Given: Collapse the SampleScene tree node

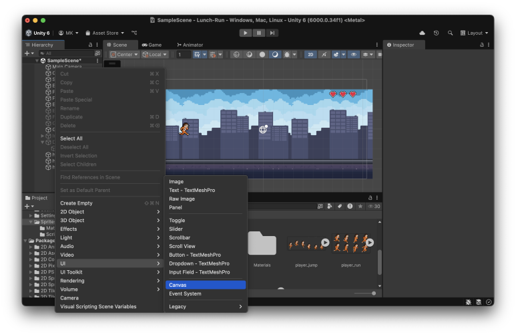Looking at the screenshot, I should point(37,61).
